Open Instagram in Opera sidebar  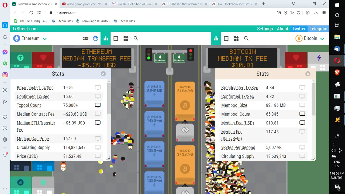pos(5,75)
